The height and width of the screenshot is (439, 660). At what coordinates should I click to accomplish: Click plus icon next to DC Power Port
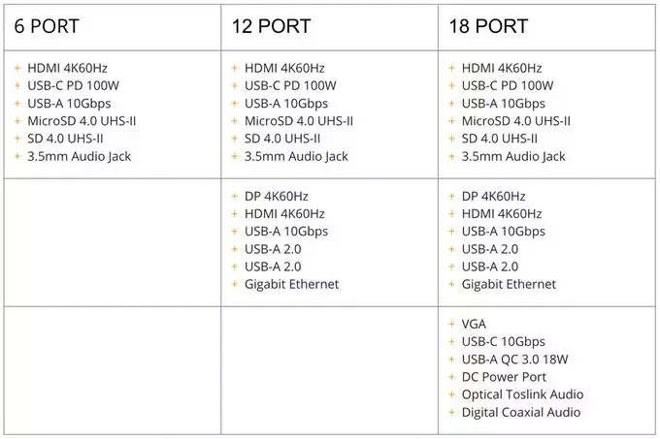tap(452, 377)
